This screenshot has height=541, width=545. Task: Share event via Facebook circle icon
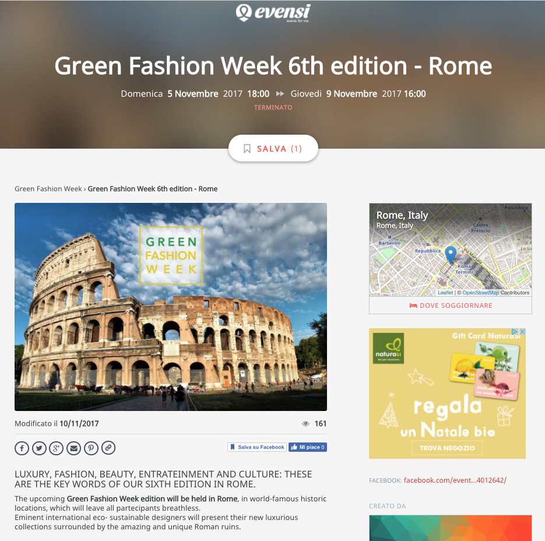click(22, 448)
